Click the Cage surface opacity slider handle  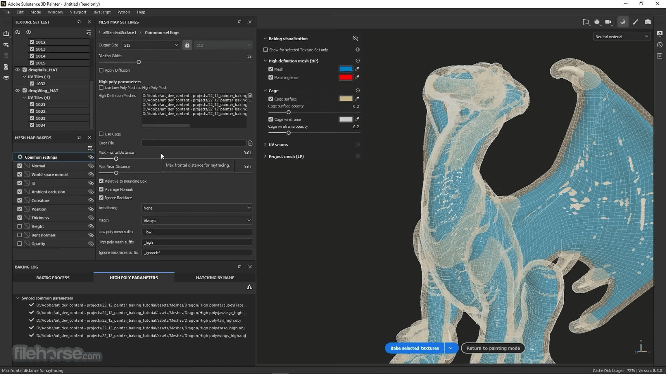[x=288, y=112]
